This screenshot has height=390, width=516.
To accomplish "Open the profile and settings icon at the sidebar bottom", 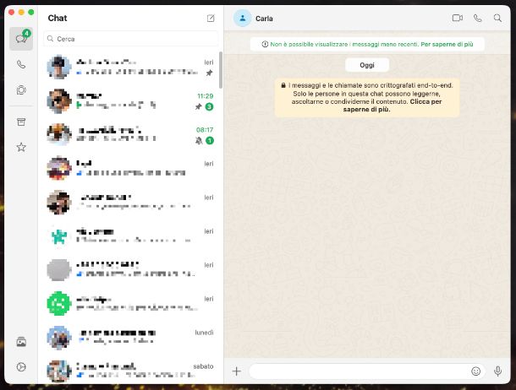I will 21,366.
